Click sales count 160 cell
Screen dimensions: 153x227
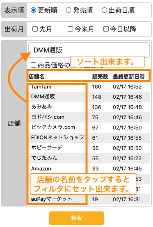(x=97, y=87)
